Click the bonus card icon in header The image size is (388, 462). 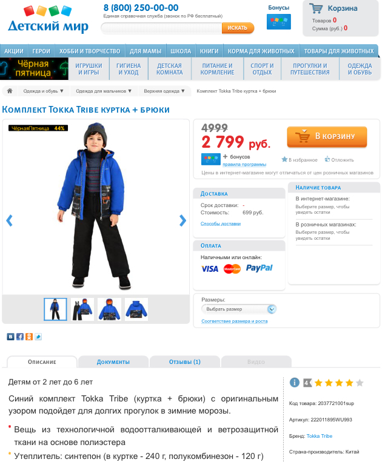[278, 22]
